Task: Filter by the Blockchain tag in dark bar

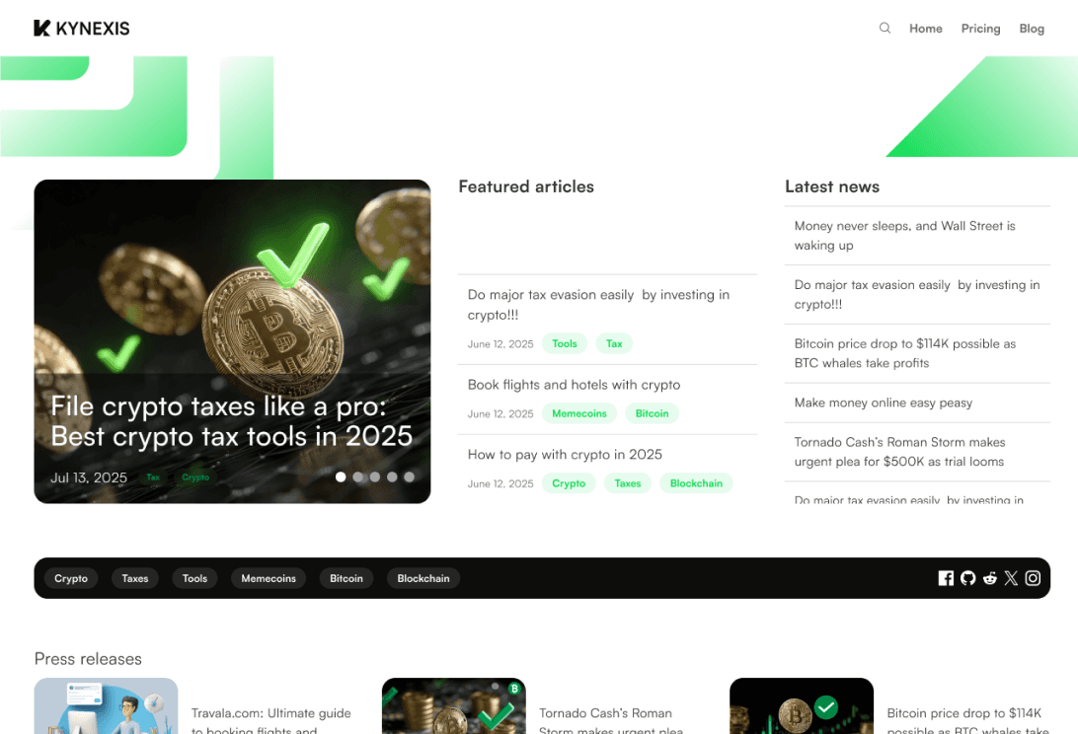Action: tap(423, 578)
